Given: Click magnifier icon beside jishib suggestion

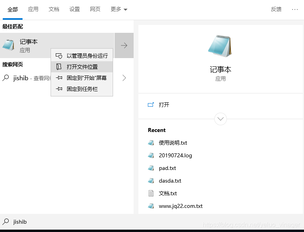Looking at the screenshot, I should click(6, 78).
